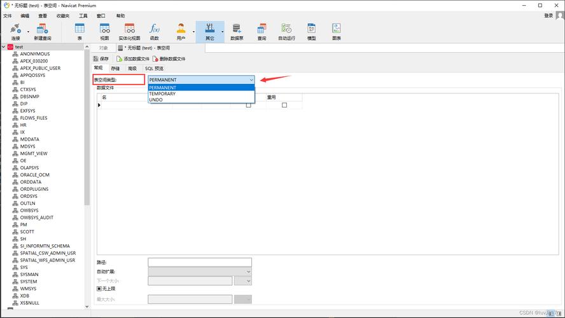
Task: Click the 登录 sign-in link
Action: pyautogui.click(x=548, y=15)
